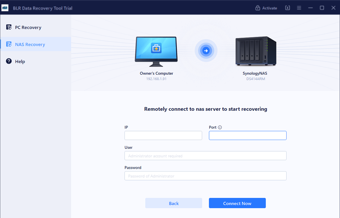Image resolution: width=340 pixels, height=218 pixels.
Task: Click the Help question mark icon
Action: [9, 61]
